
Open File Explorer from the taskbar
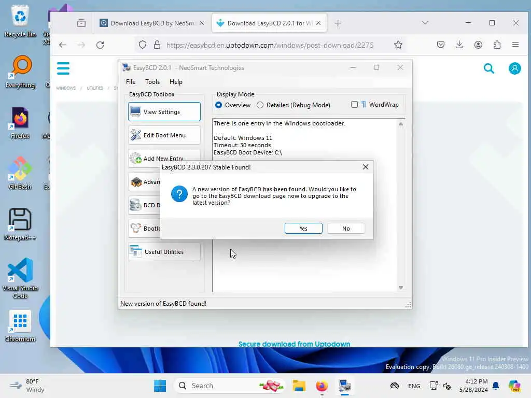coord(299,386)
